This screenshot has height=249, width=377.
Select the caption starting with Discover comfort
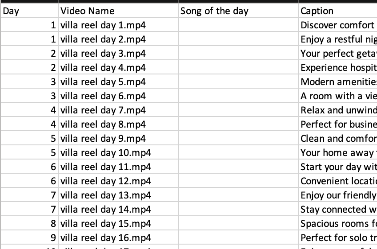pos(338,25)
